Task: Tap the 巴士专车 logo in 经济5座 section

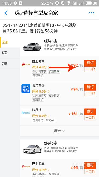Action: click(26, 64)
